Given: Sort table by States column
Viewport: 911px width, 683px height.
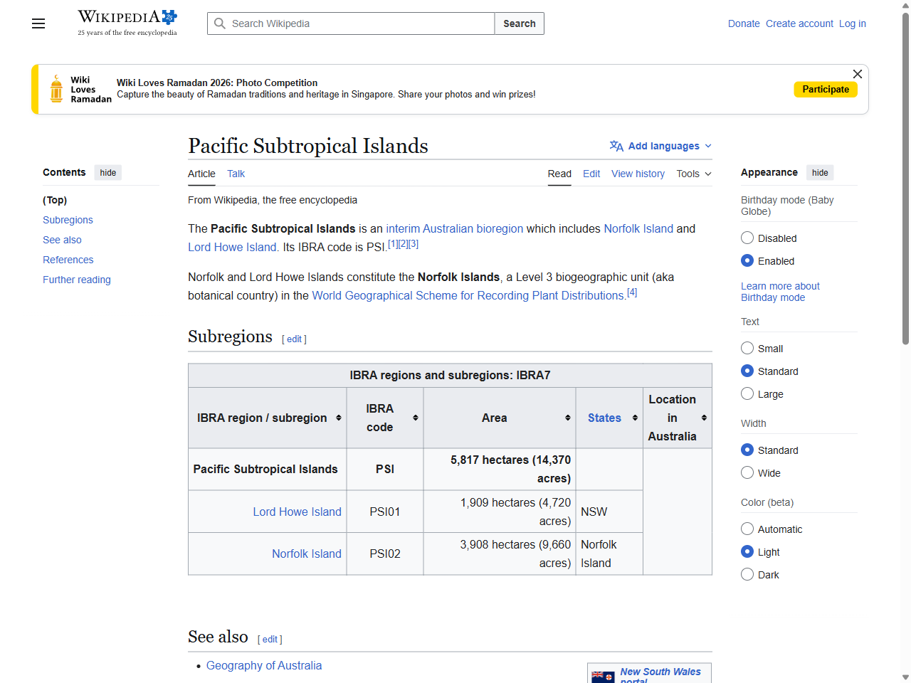Looking at the screenshot, I should (x=635, y=418).
